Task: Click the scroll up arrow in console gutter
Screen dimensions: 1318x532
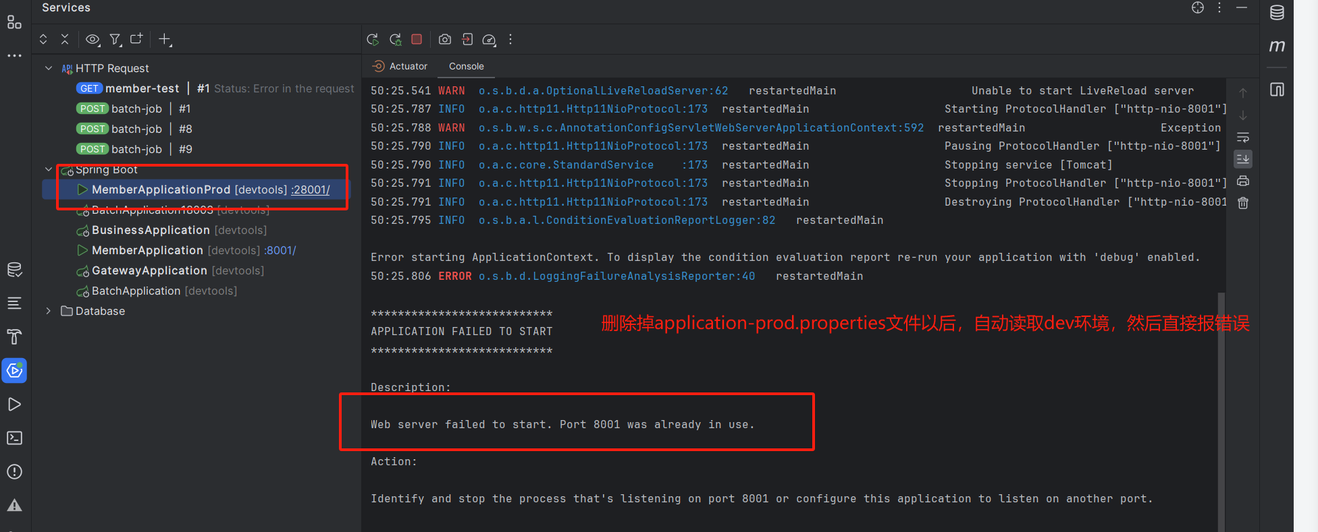Action: pos(1242,93)
